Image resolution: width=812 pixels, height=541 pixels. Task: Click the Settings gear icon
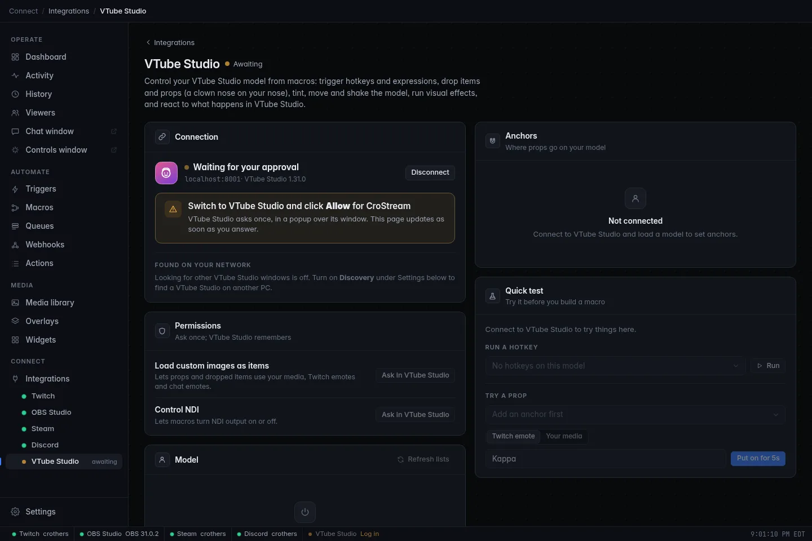click(15, 512)
